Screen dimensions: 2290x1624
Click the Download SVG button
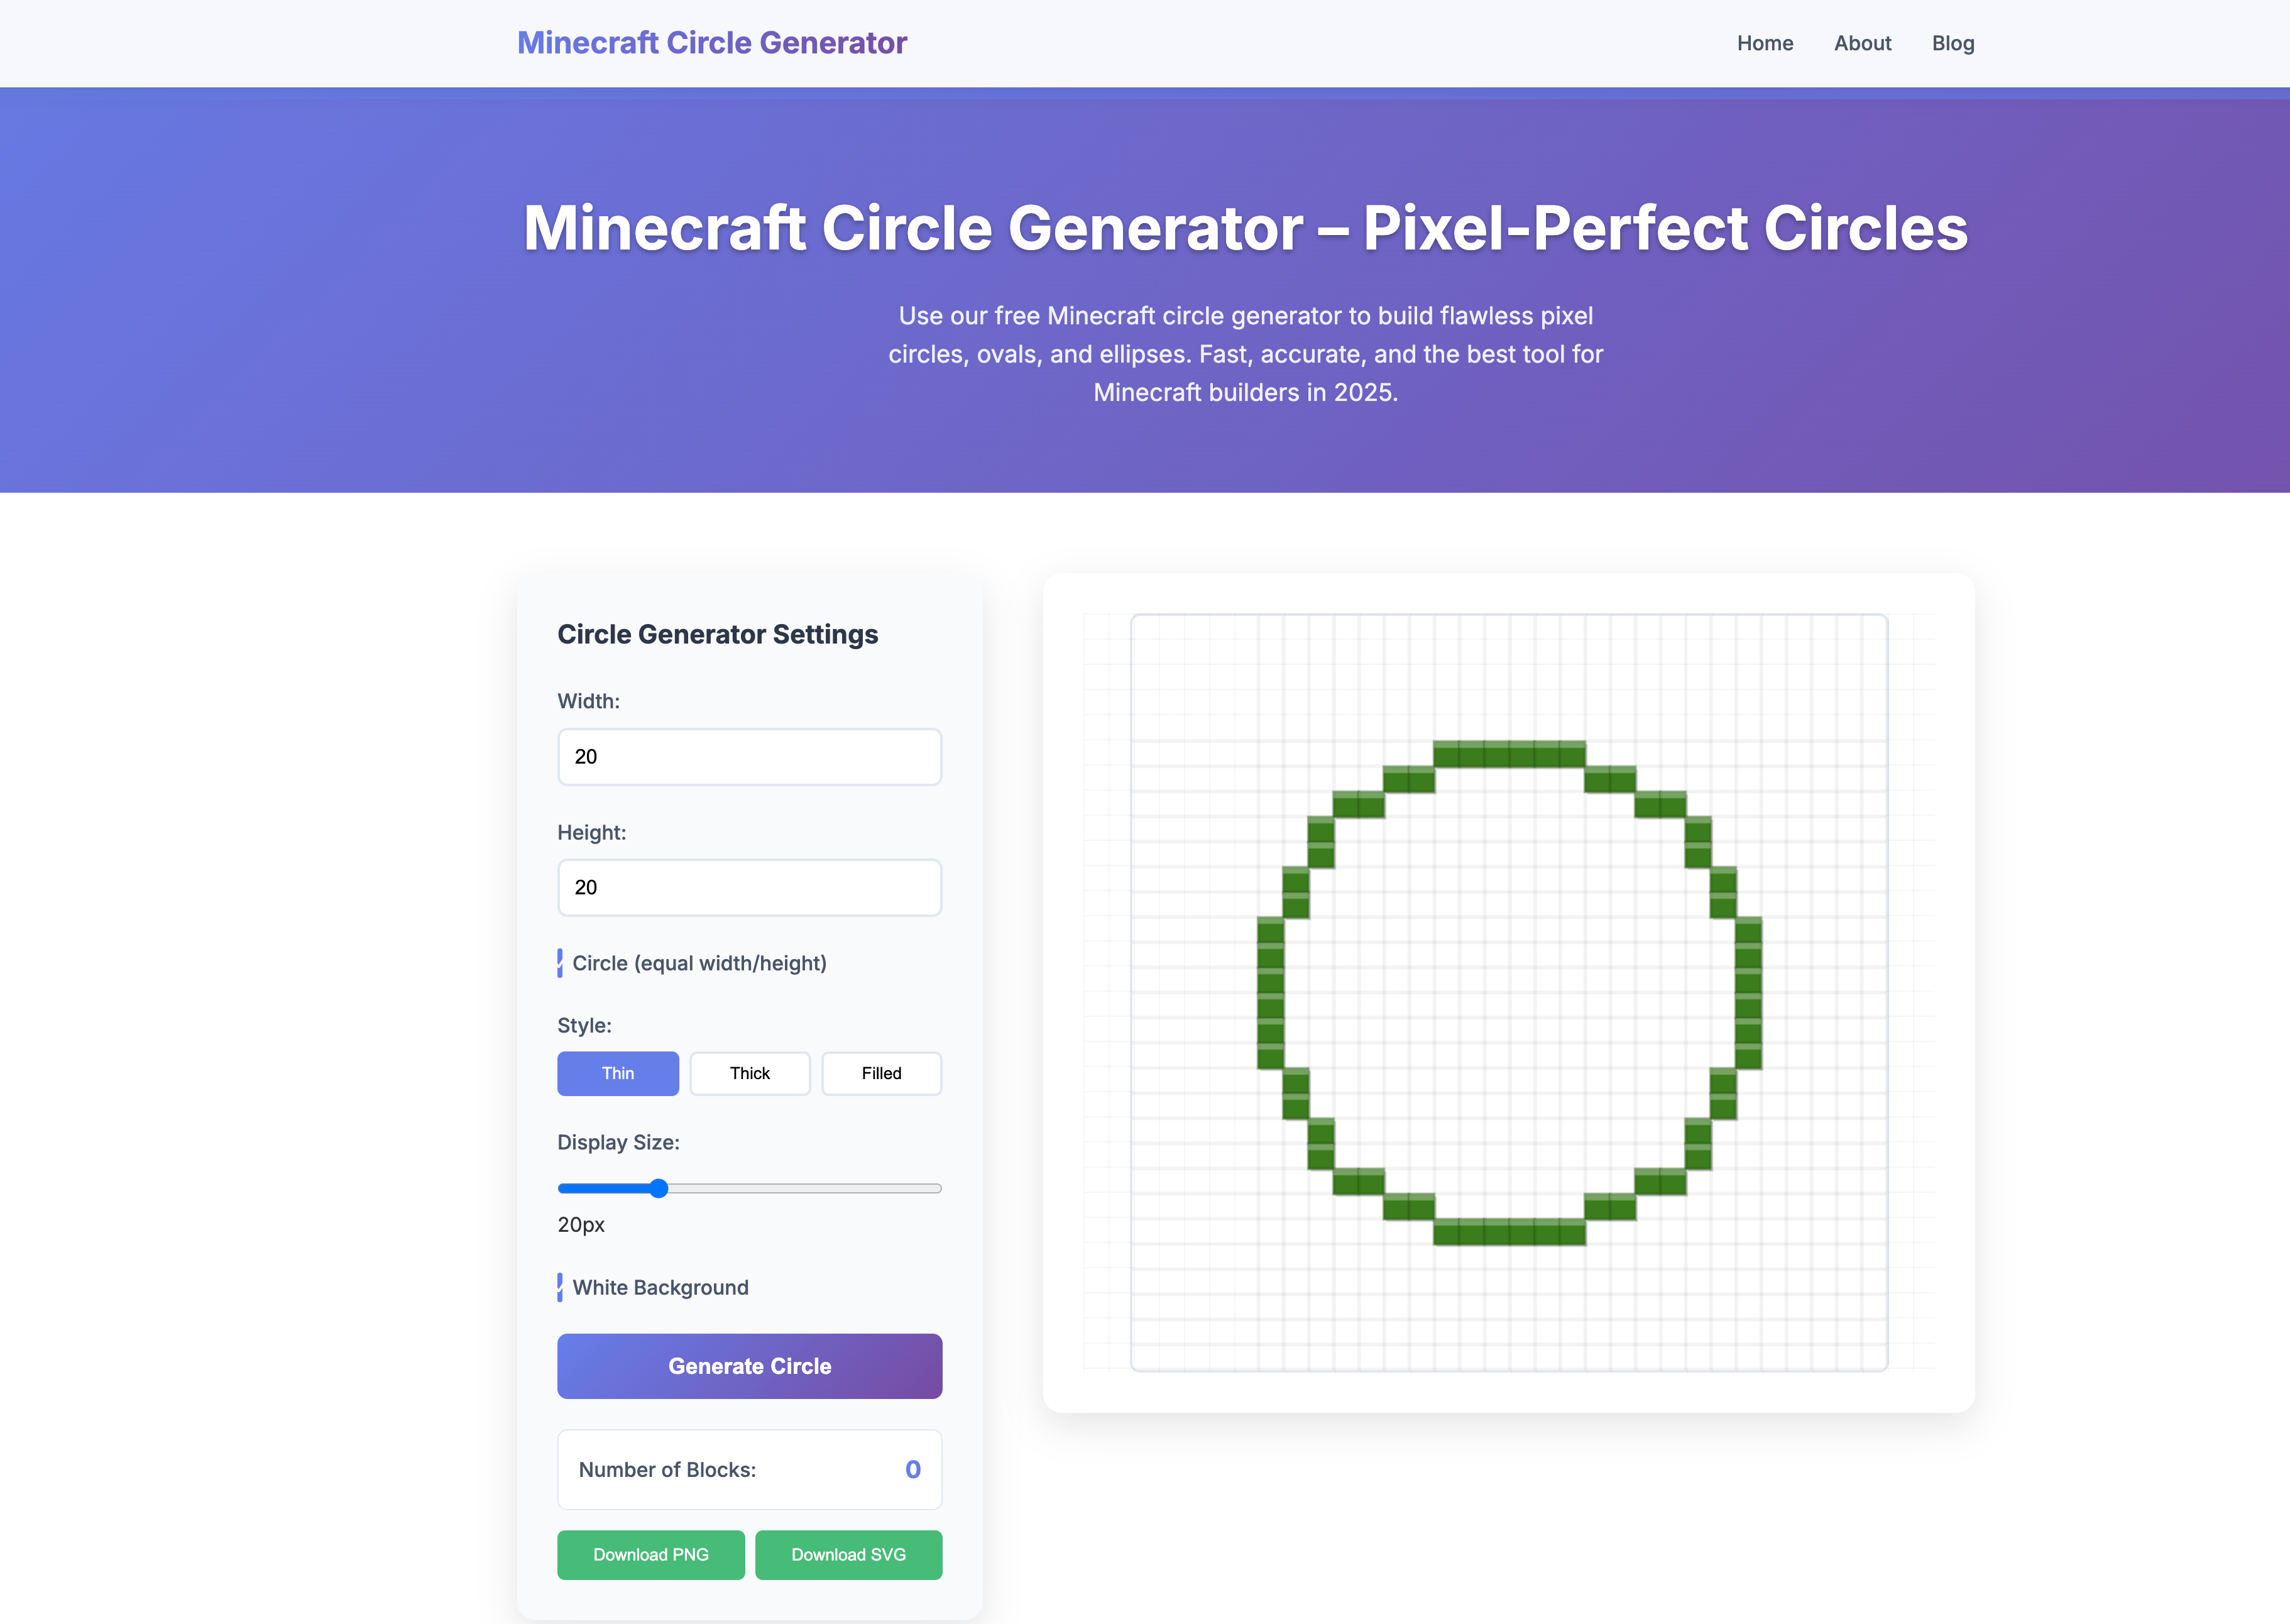tap(848, 1555)
